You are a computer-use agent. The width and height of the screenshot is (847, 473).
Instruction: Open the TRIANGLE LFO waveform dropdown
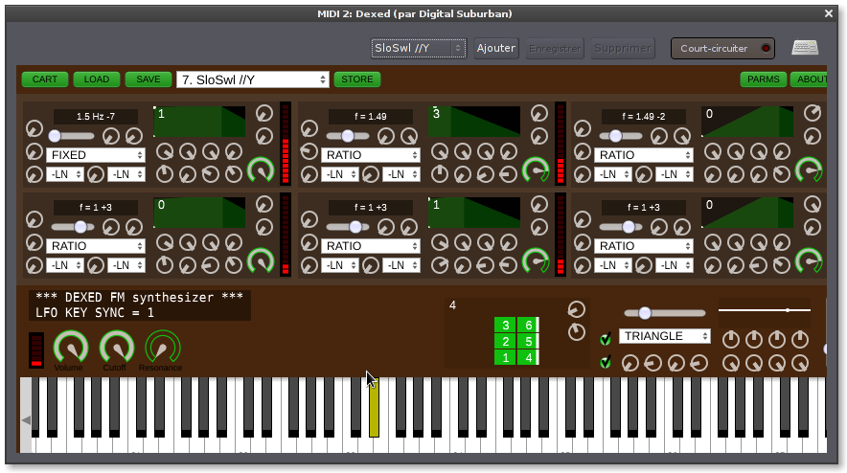tap(665, 336)
